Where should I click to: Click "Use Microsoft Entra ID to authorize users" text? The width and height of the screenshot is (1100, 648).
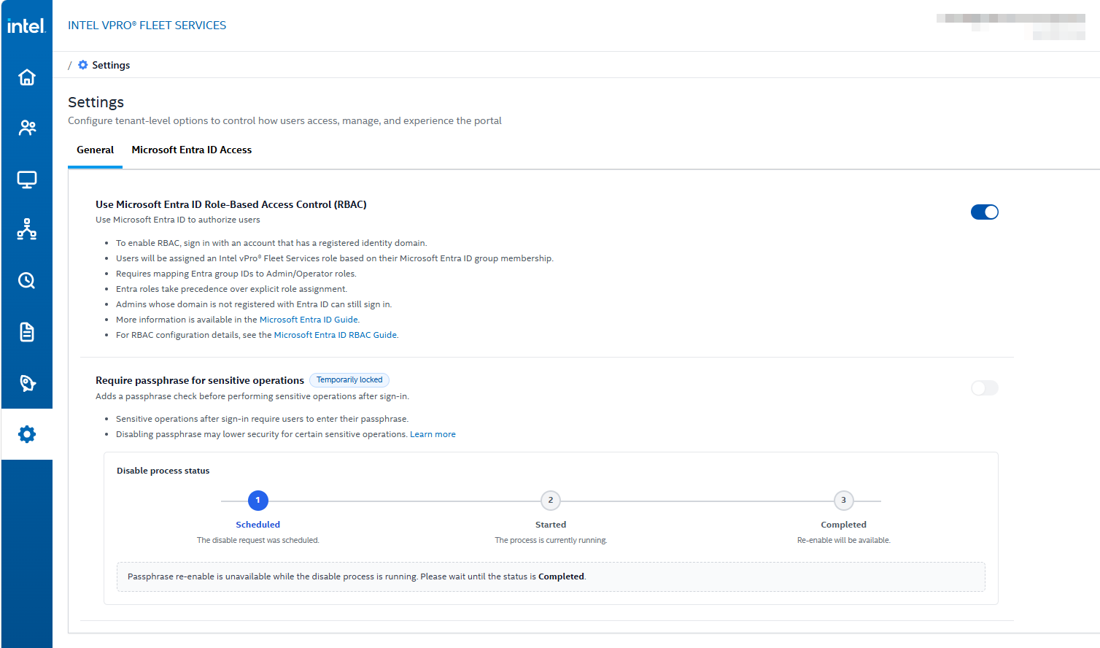(177, 220)
